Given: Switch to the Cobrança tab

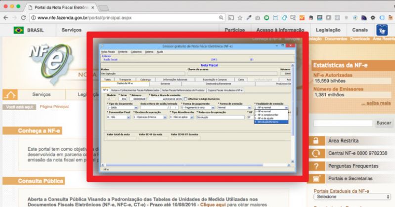Looking at the screenshot, I should tap(145, 80).
